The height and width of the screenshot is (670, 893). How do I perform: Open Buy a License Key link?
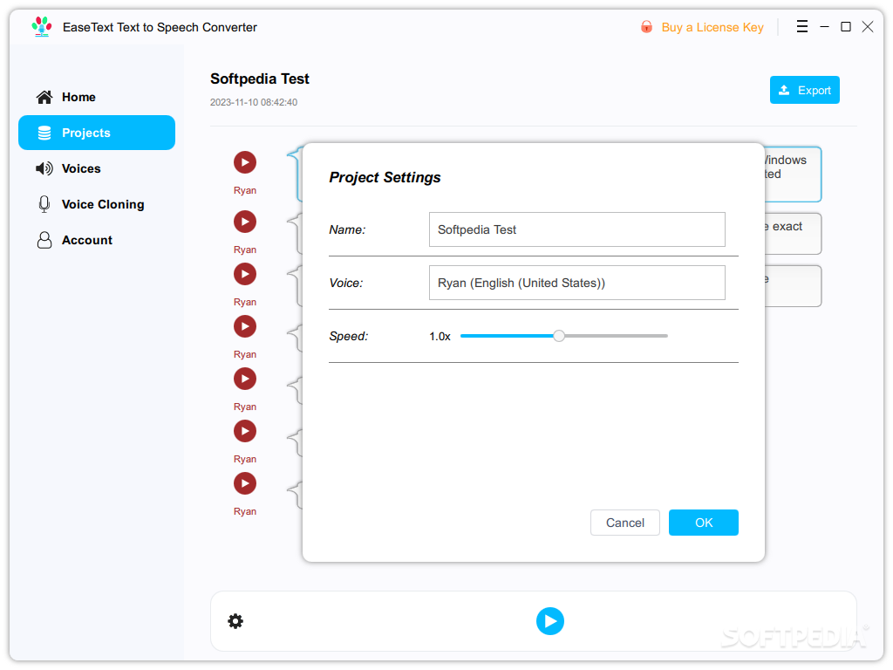[x=712, y=27]
